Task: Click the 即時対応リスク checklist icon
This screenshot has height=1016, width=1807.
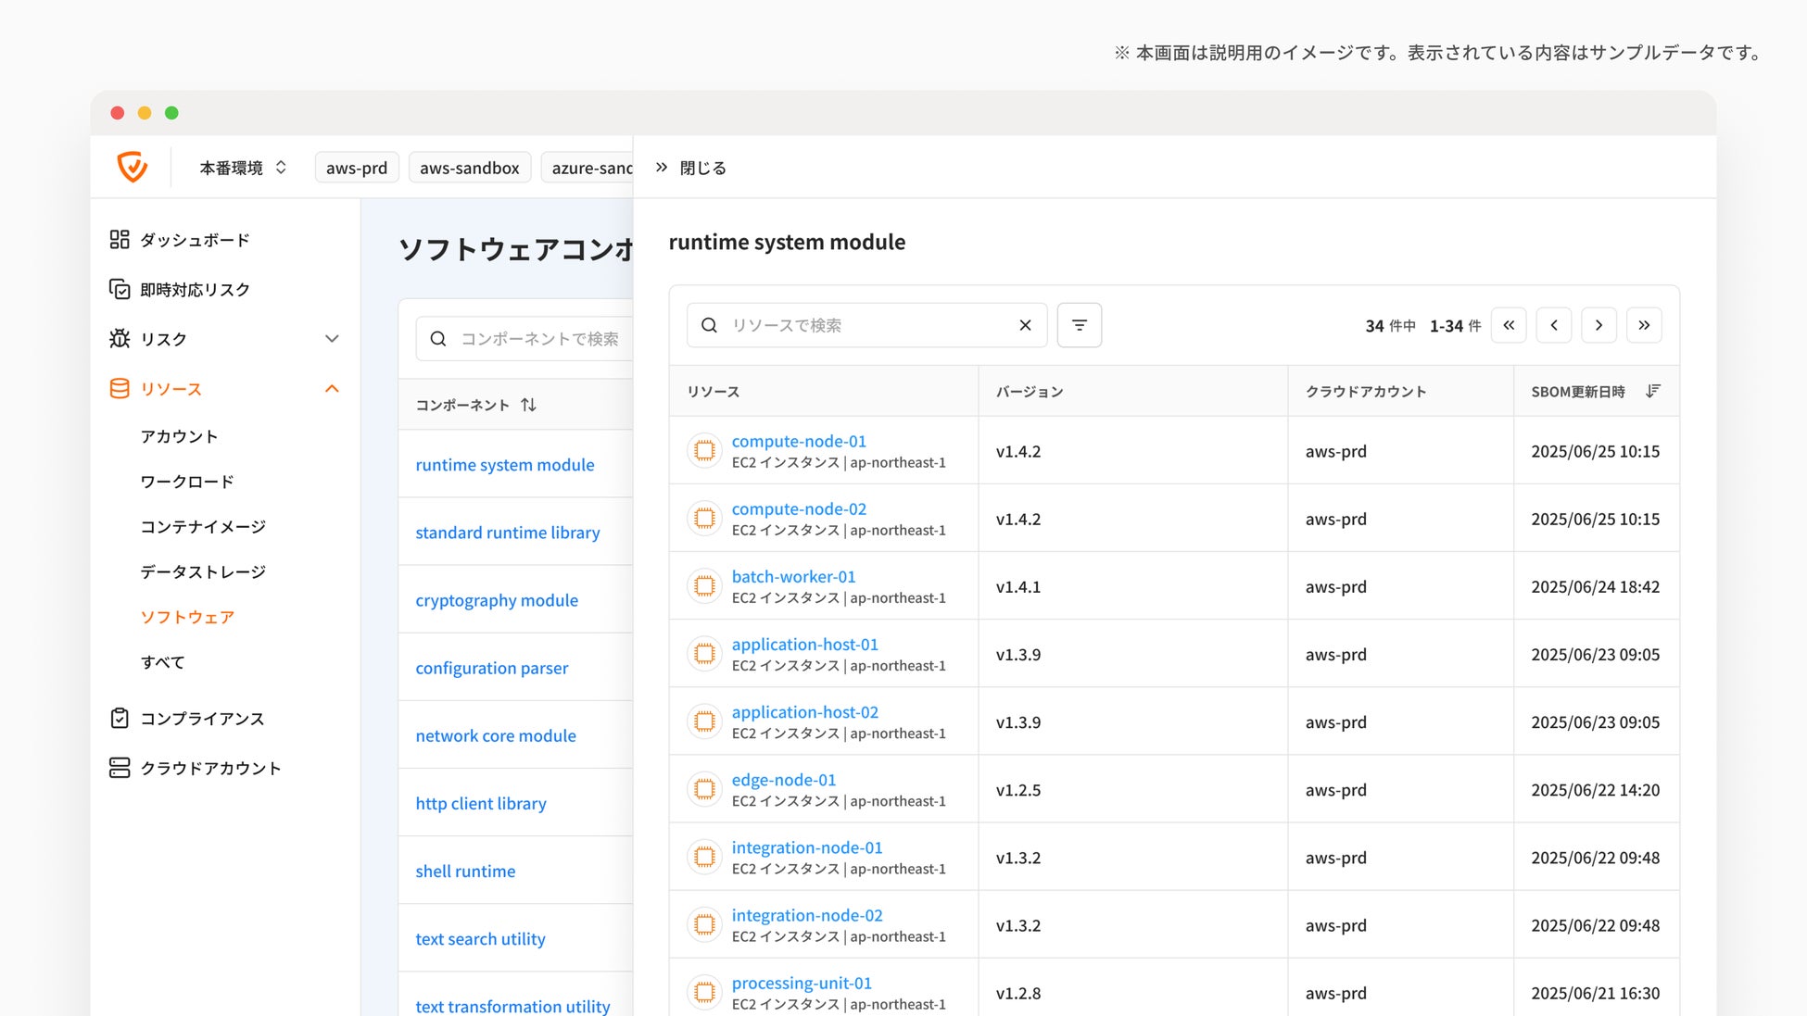Action: click(x=120, y=290)
